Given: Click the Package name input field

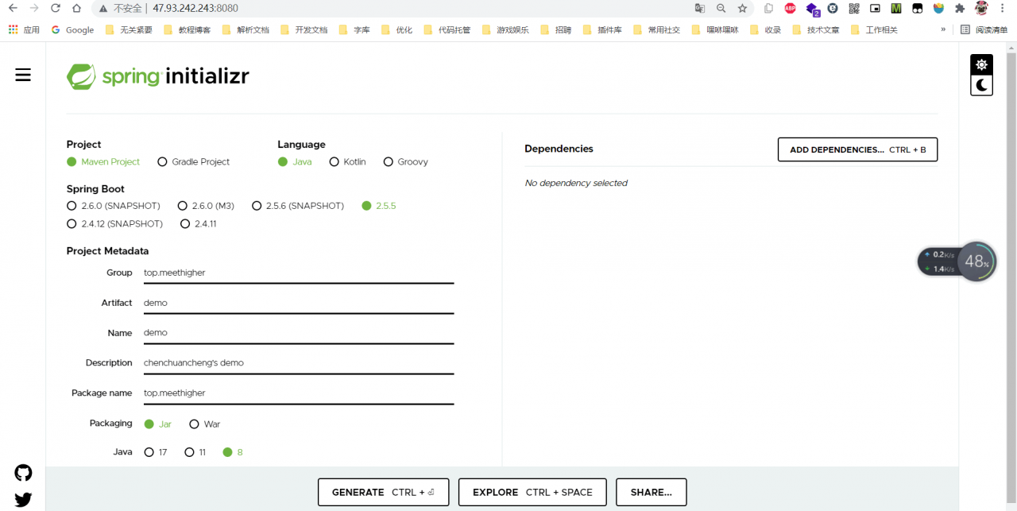Looking at the screenshot, I should click(299, 393).
